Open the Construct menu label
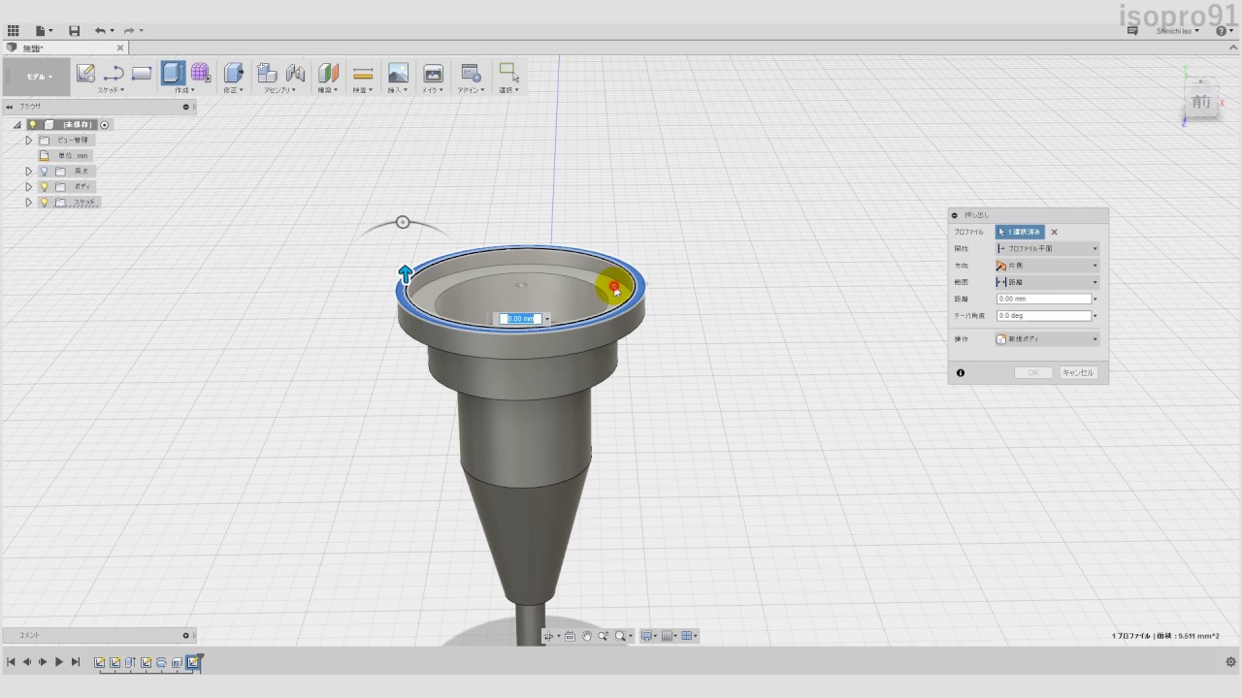This screenshot has width=1242, height=698. (x=327, y=90)
